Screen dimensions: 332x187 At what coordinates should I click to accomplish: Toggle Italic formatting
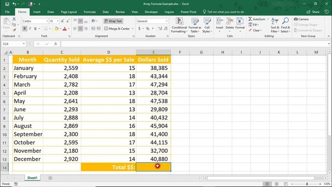coord(30,29)
